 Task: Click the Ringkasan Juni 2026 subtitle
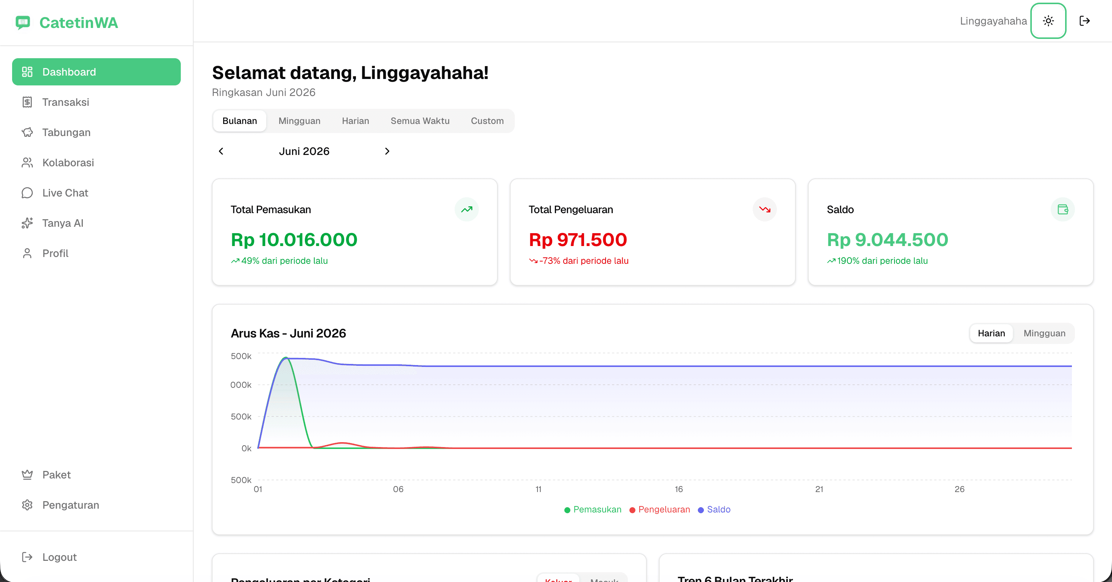coord(263,92)
